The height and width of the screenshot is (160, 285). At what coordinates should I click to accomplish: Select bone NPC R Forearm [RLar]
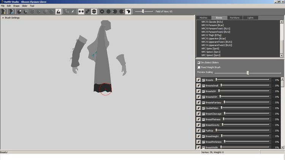[x=212, y=25]
